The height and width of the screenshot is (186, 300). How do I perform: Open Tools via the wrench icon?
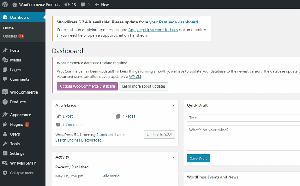(5, 144)
